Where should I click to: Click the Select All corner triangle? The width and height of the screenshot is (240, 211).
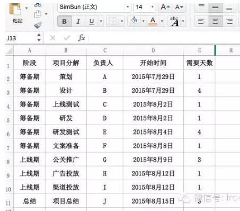coord(10,50)
